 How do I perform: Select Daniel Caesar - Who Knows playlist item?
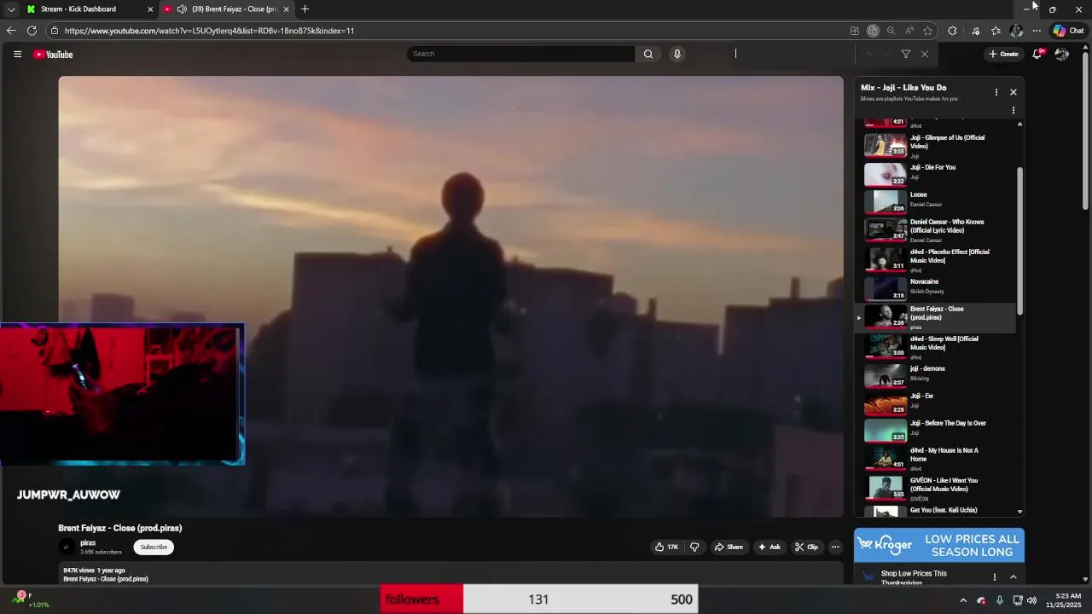click(x=936, y=230)
